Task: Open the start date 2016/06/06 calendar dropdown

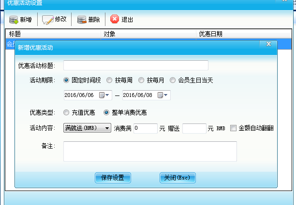Action: [x=104, y=95]
